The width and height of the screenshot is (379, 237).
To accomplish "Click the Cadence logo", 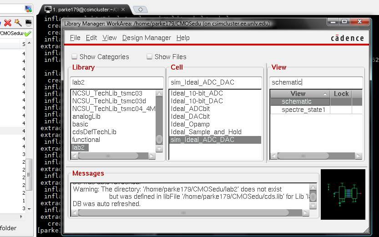I will (347, 38).
